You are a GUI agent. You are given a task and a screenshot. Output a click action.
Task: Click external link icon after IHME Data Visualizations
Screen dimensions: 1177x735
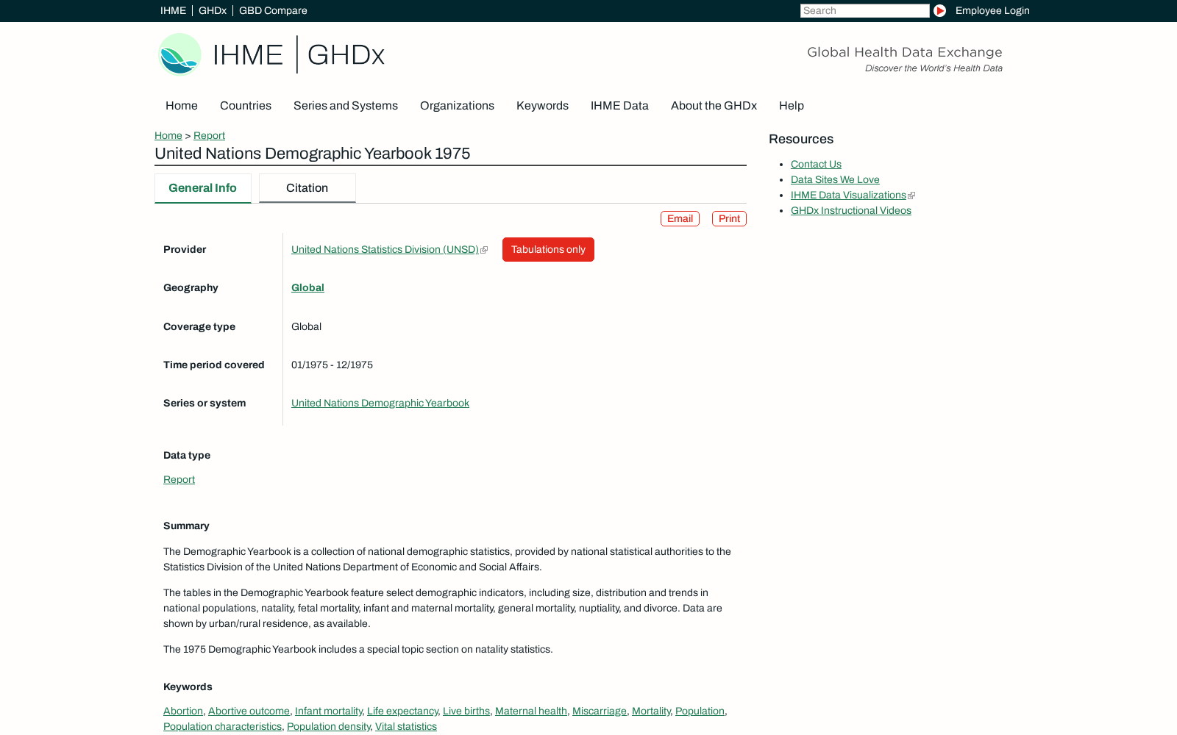pos(911,196)
